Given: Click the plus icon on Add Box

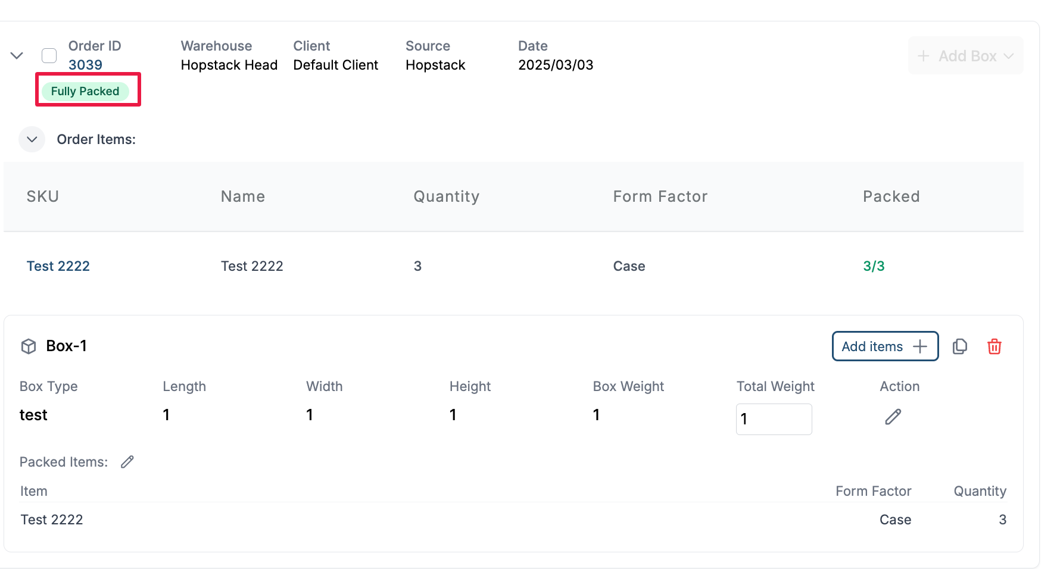Looking at the screenshot, I should click(x=923, y=56).
